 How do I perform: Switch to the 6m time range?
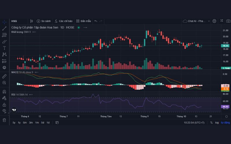tap(25, 123)
